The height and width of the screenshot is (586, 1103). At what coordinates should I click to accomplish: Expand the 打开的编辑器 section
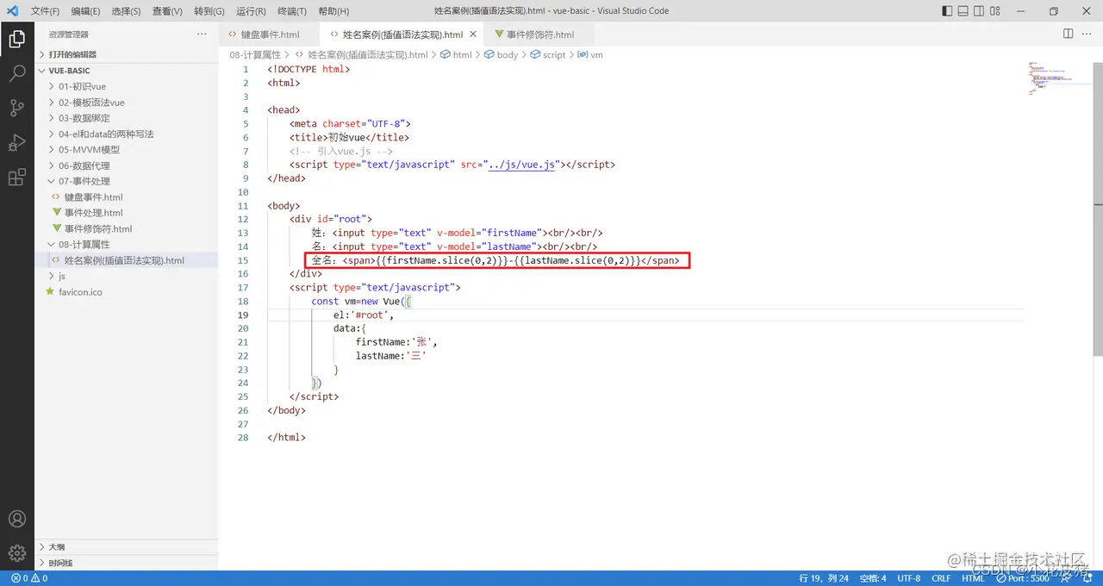coord(127,54)
